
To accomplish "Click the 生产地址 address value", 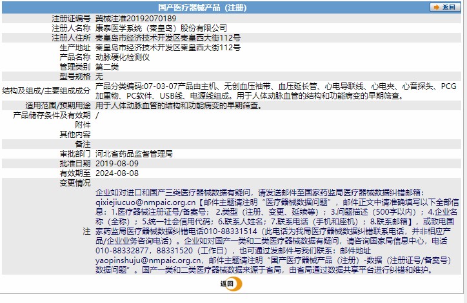I will point(168,48).
